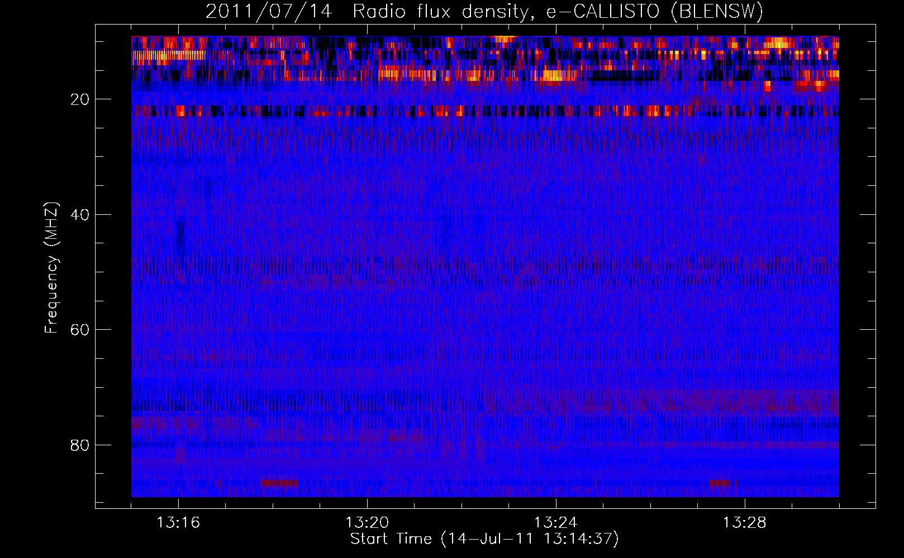Click the '13:24' time tick label
This screenshot has width=904, height=558.
pos(556,523)
